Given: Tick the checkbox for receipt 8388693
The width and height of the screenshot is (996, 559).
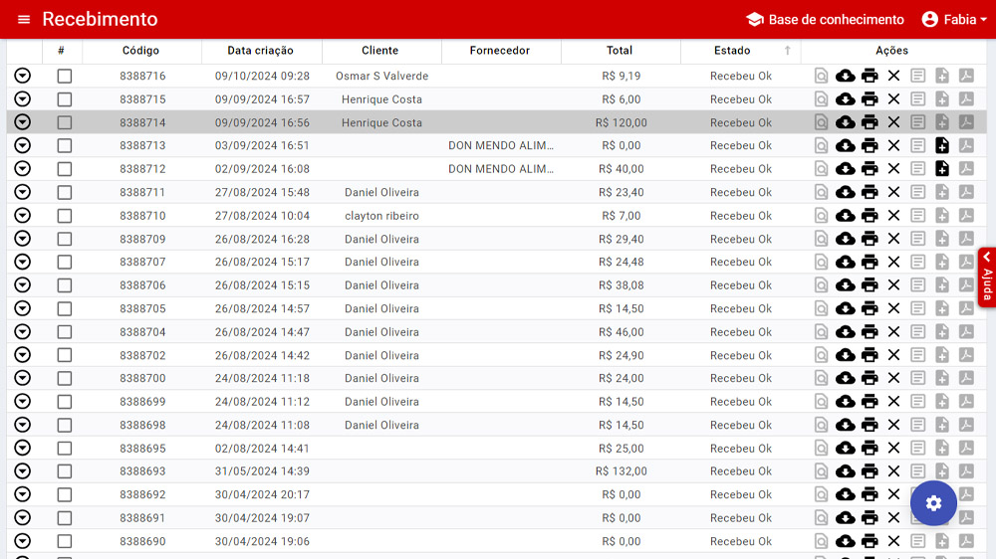Looking at the screenshot, I should pos(65,471).
